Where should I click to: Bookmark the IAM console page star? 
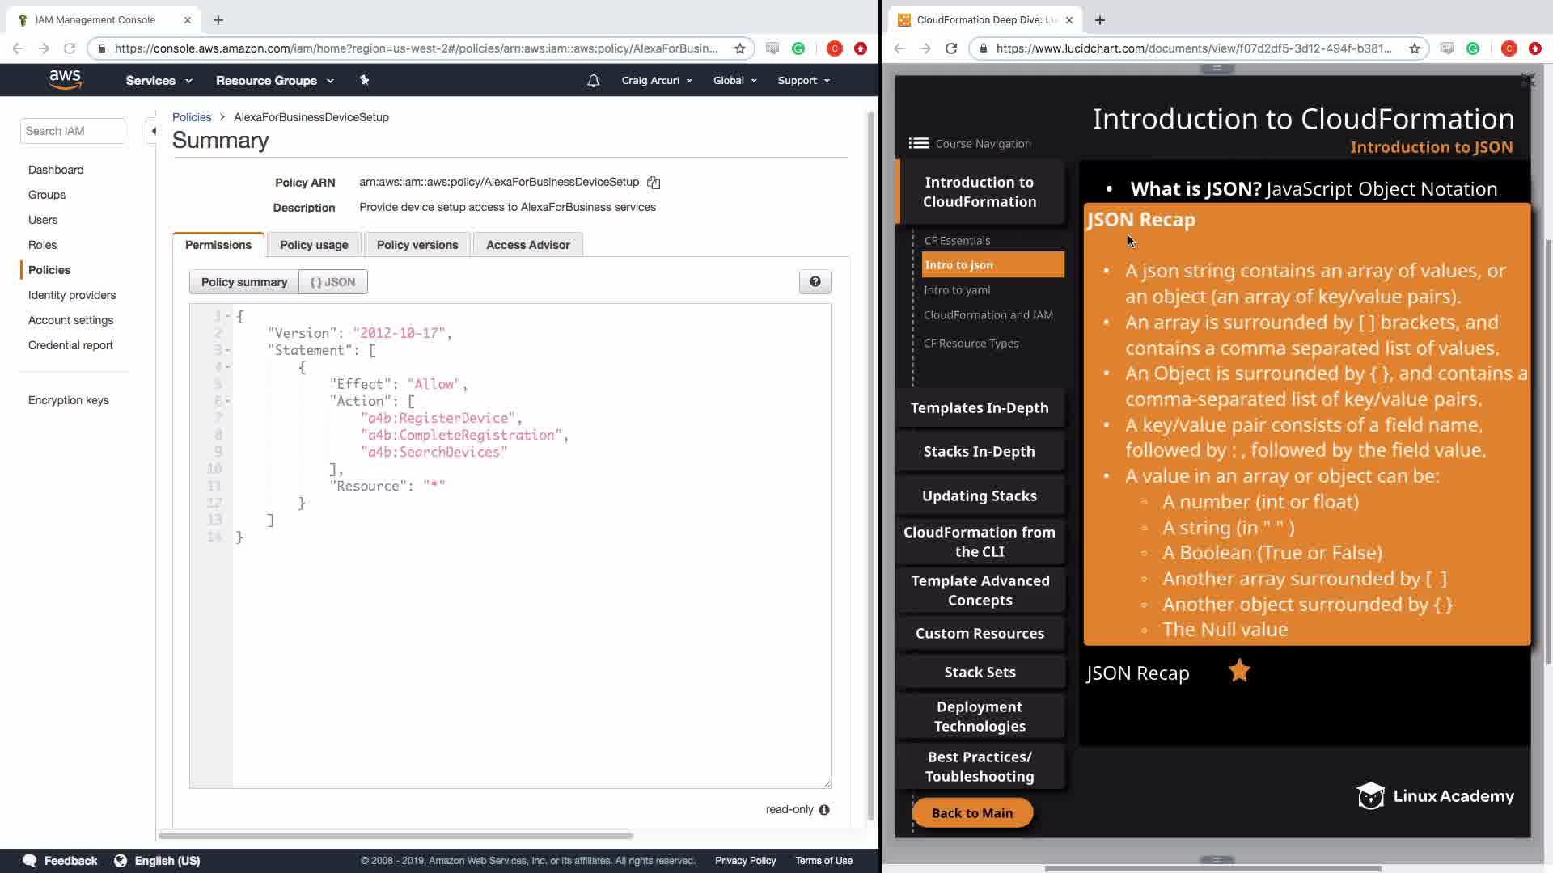point(739,48)
